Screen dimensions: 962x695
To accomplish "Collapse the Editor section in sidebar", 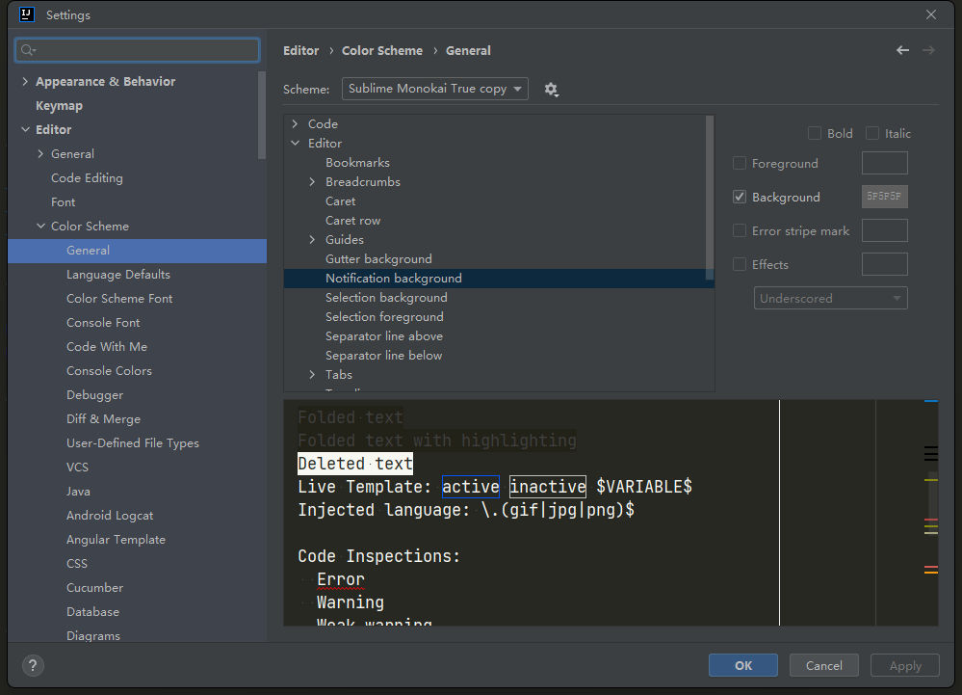I will click(25, 129).
